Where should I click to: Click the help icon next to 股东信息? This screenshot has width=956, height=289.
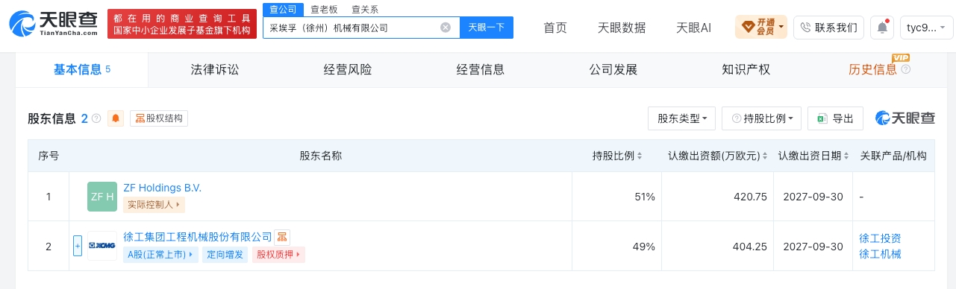click(96, 118)
